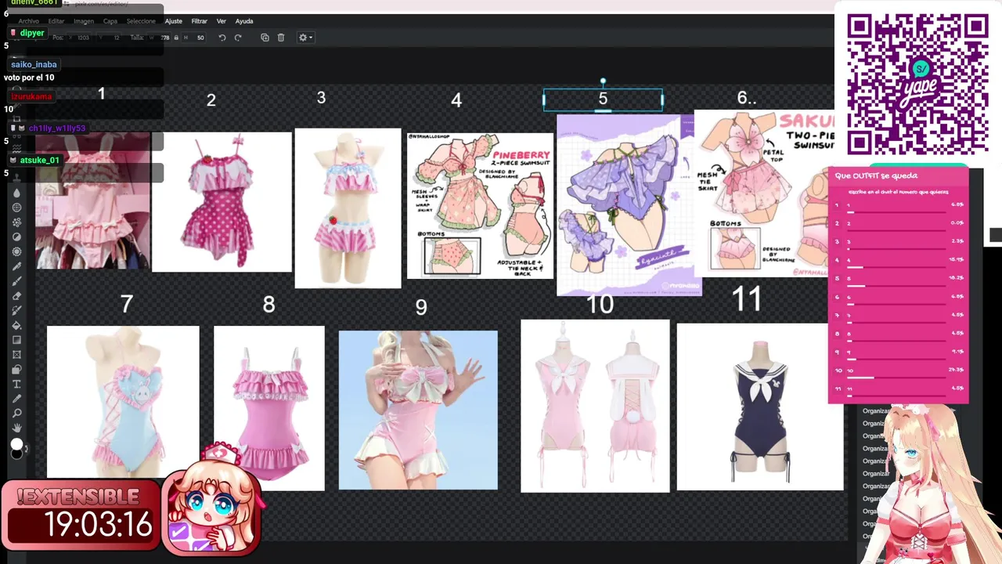Image resolution: width=1002 pixels, height=564 pixels.
Task: Select the Disperse dots tool
Action: tap(16, 222)
